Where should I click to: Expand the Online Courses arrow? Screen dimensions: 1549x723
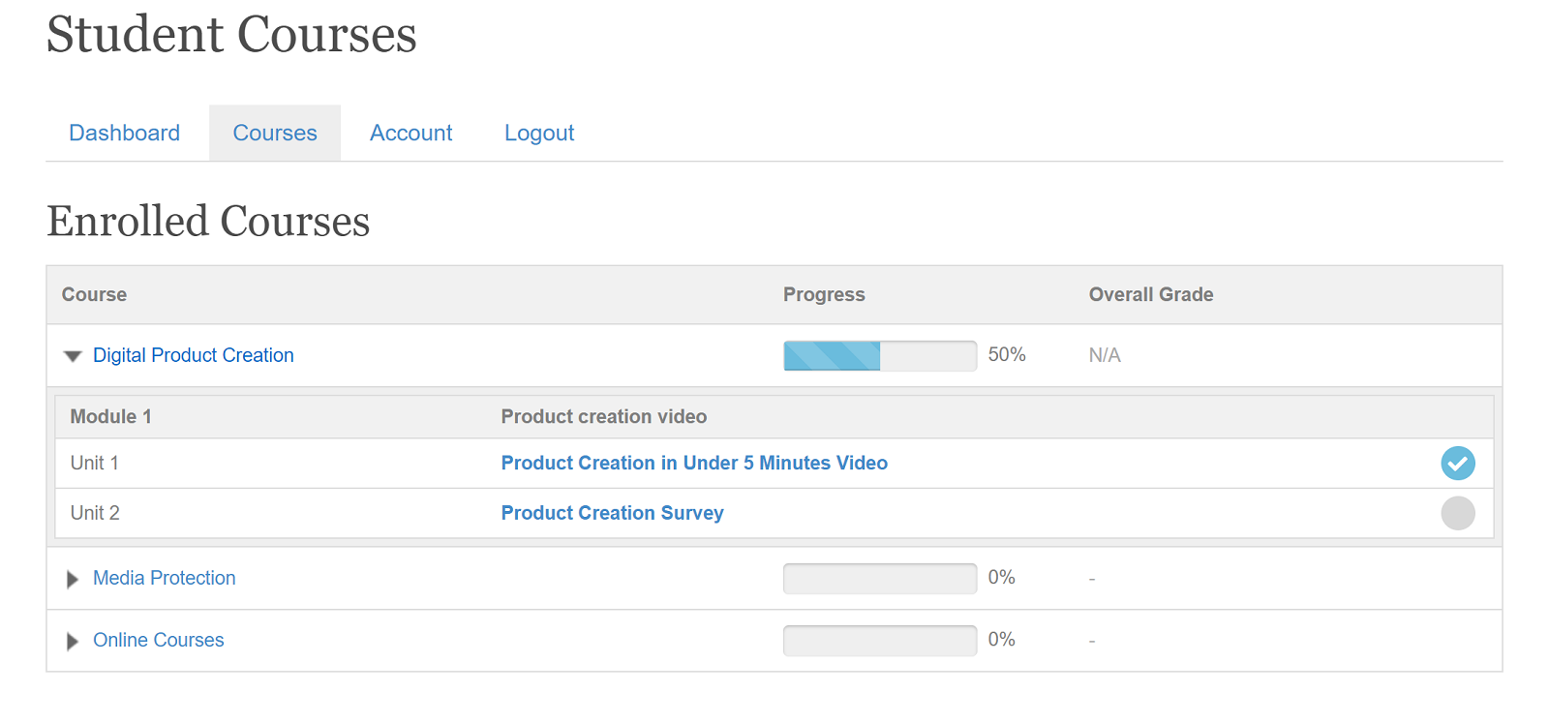pos(73,641)
